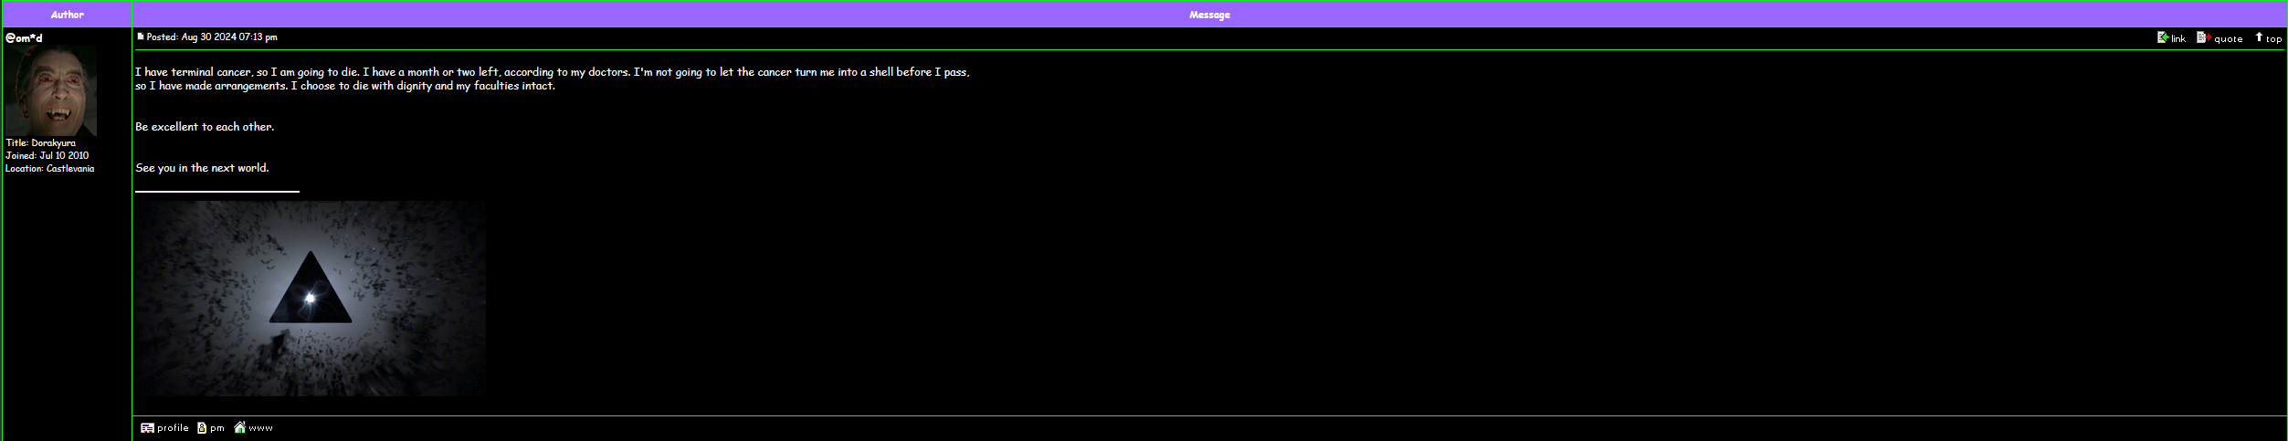Open the "pm" link below the post
The height and width of the screenshot is (441, 2288).
217,427
